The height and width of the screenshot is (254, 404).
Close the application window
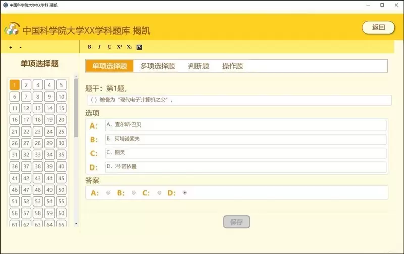pyautogui.click(x=396, y=5)
